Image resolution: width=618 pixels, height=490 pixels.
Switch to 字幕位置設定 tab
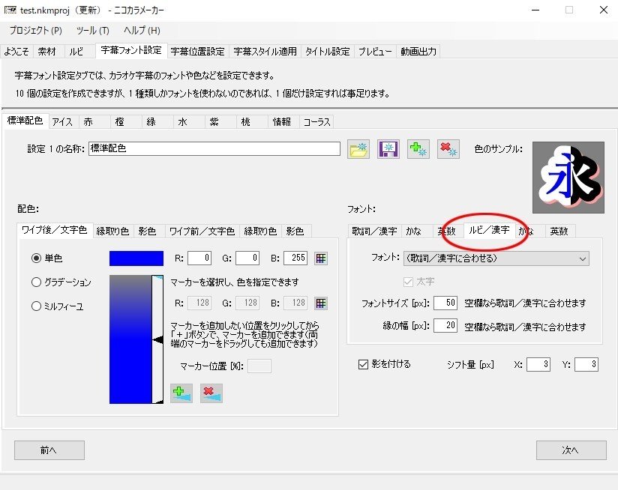[x=197, y=52]
